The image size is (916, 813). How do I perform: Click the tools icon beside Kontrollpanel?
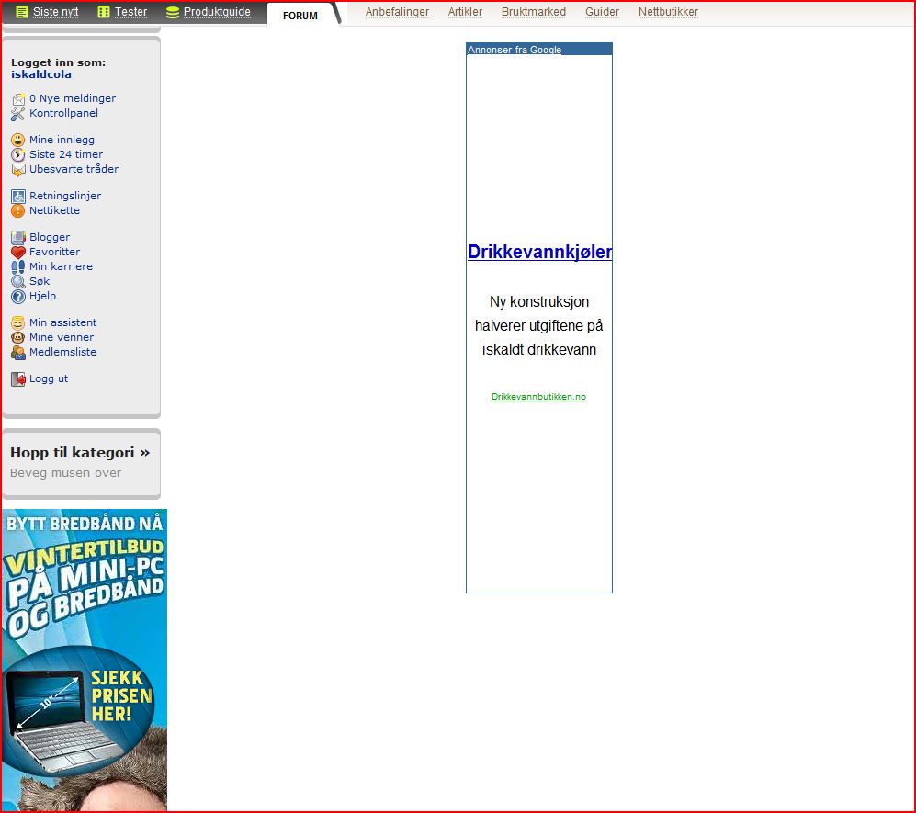pyautogui.click(x=18, y=114)
